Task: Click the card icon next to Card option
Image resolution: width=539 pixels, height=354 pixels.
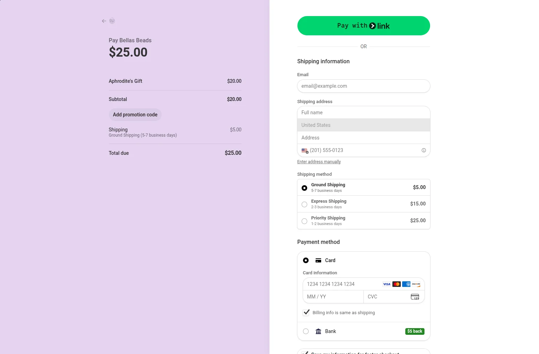Action: (x=318, y=260)
